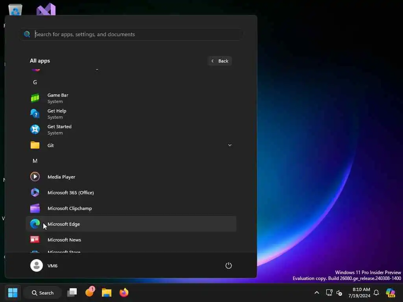Open the orange app with notification badge
Screen dimensions: 403x302
point(90,292)
